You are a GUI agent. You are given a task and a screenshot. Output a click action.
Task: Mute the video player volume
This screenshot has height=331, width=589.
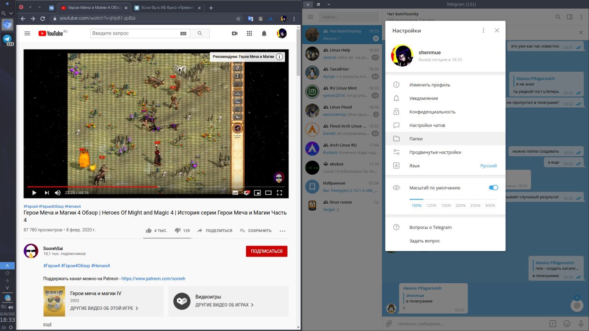coord(58,193)
